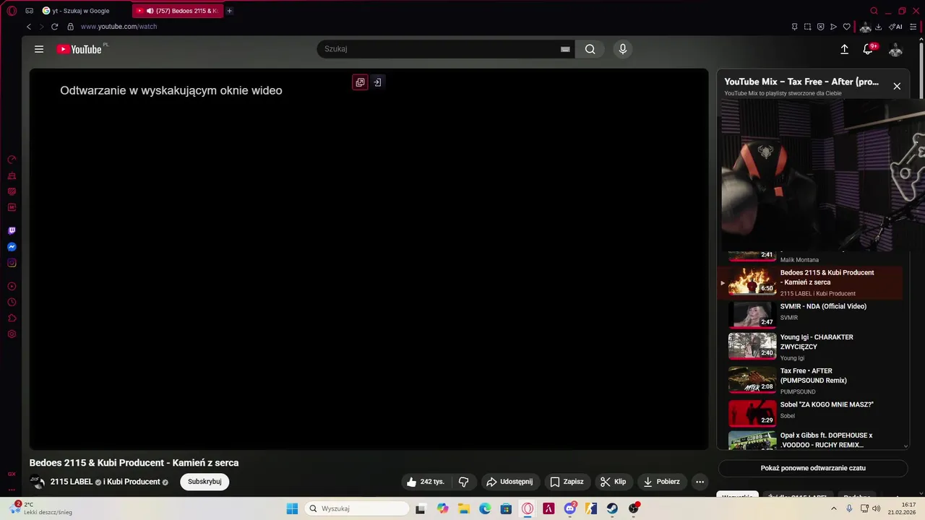Open the Opera AI assistant button
The width and height of the screenshot is (925, 520).
click(895, 27)
